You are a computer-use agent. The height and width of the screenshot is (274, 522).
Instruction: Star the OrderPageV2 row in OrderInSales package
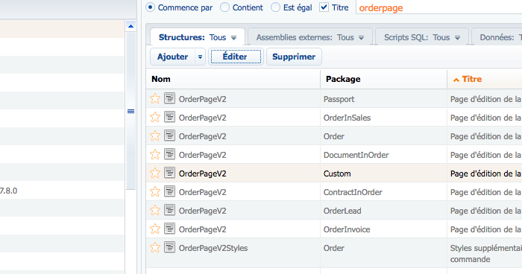click(x=155, y=117)
